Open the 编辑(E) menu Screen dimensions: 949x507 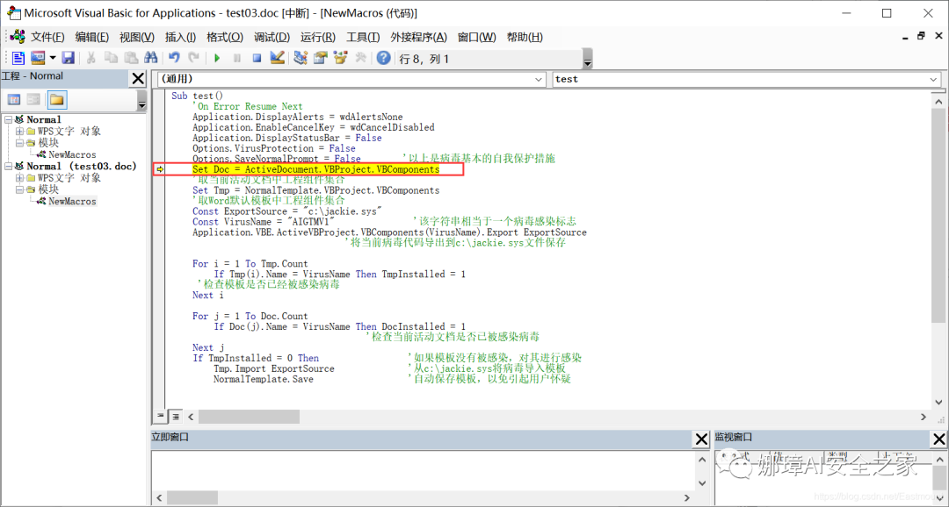pos(92,37)
